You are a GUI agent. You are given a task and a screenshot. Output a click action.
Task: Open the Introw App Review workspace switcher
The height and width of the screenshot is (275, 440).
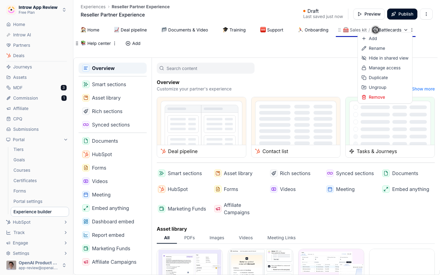coord(37,10)
